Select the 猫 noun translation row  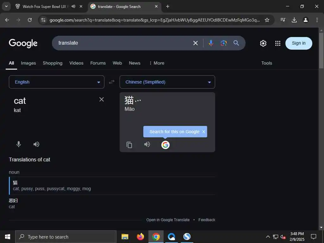(x=112, y=185)
